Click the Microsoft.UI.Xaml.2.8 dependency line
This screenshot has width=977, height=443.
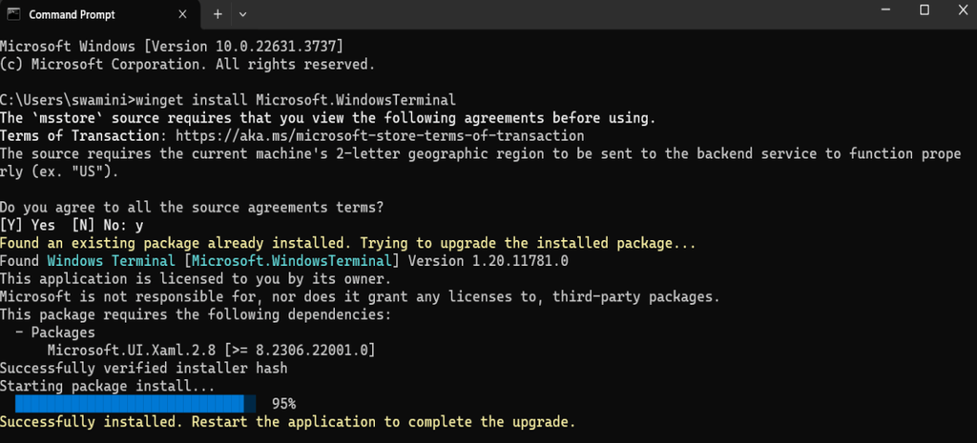tap(211, 351)
